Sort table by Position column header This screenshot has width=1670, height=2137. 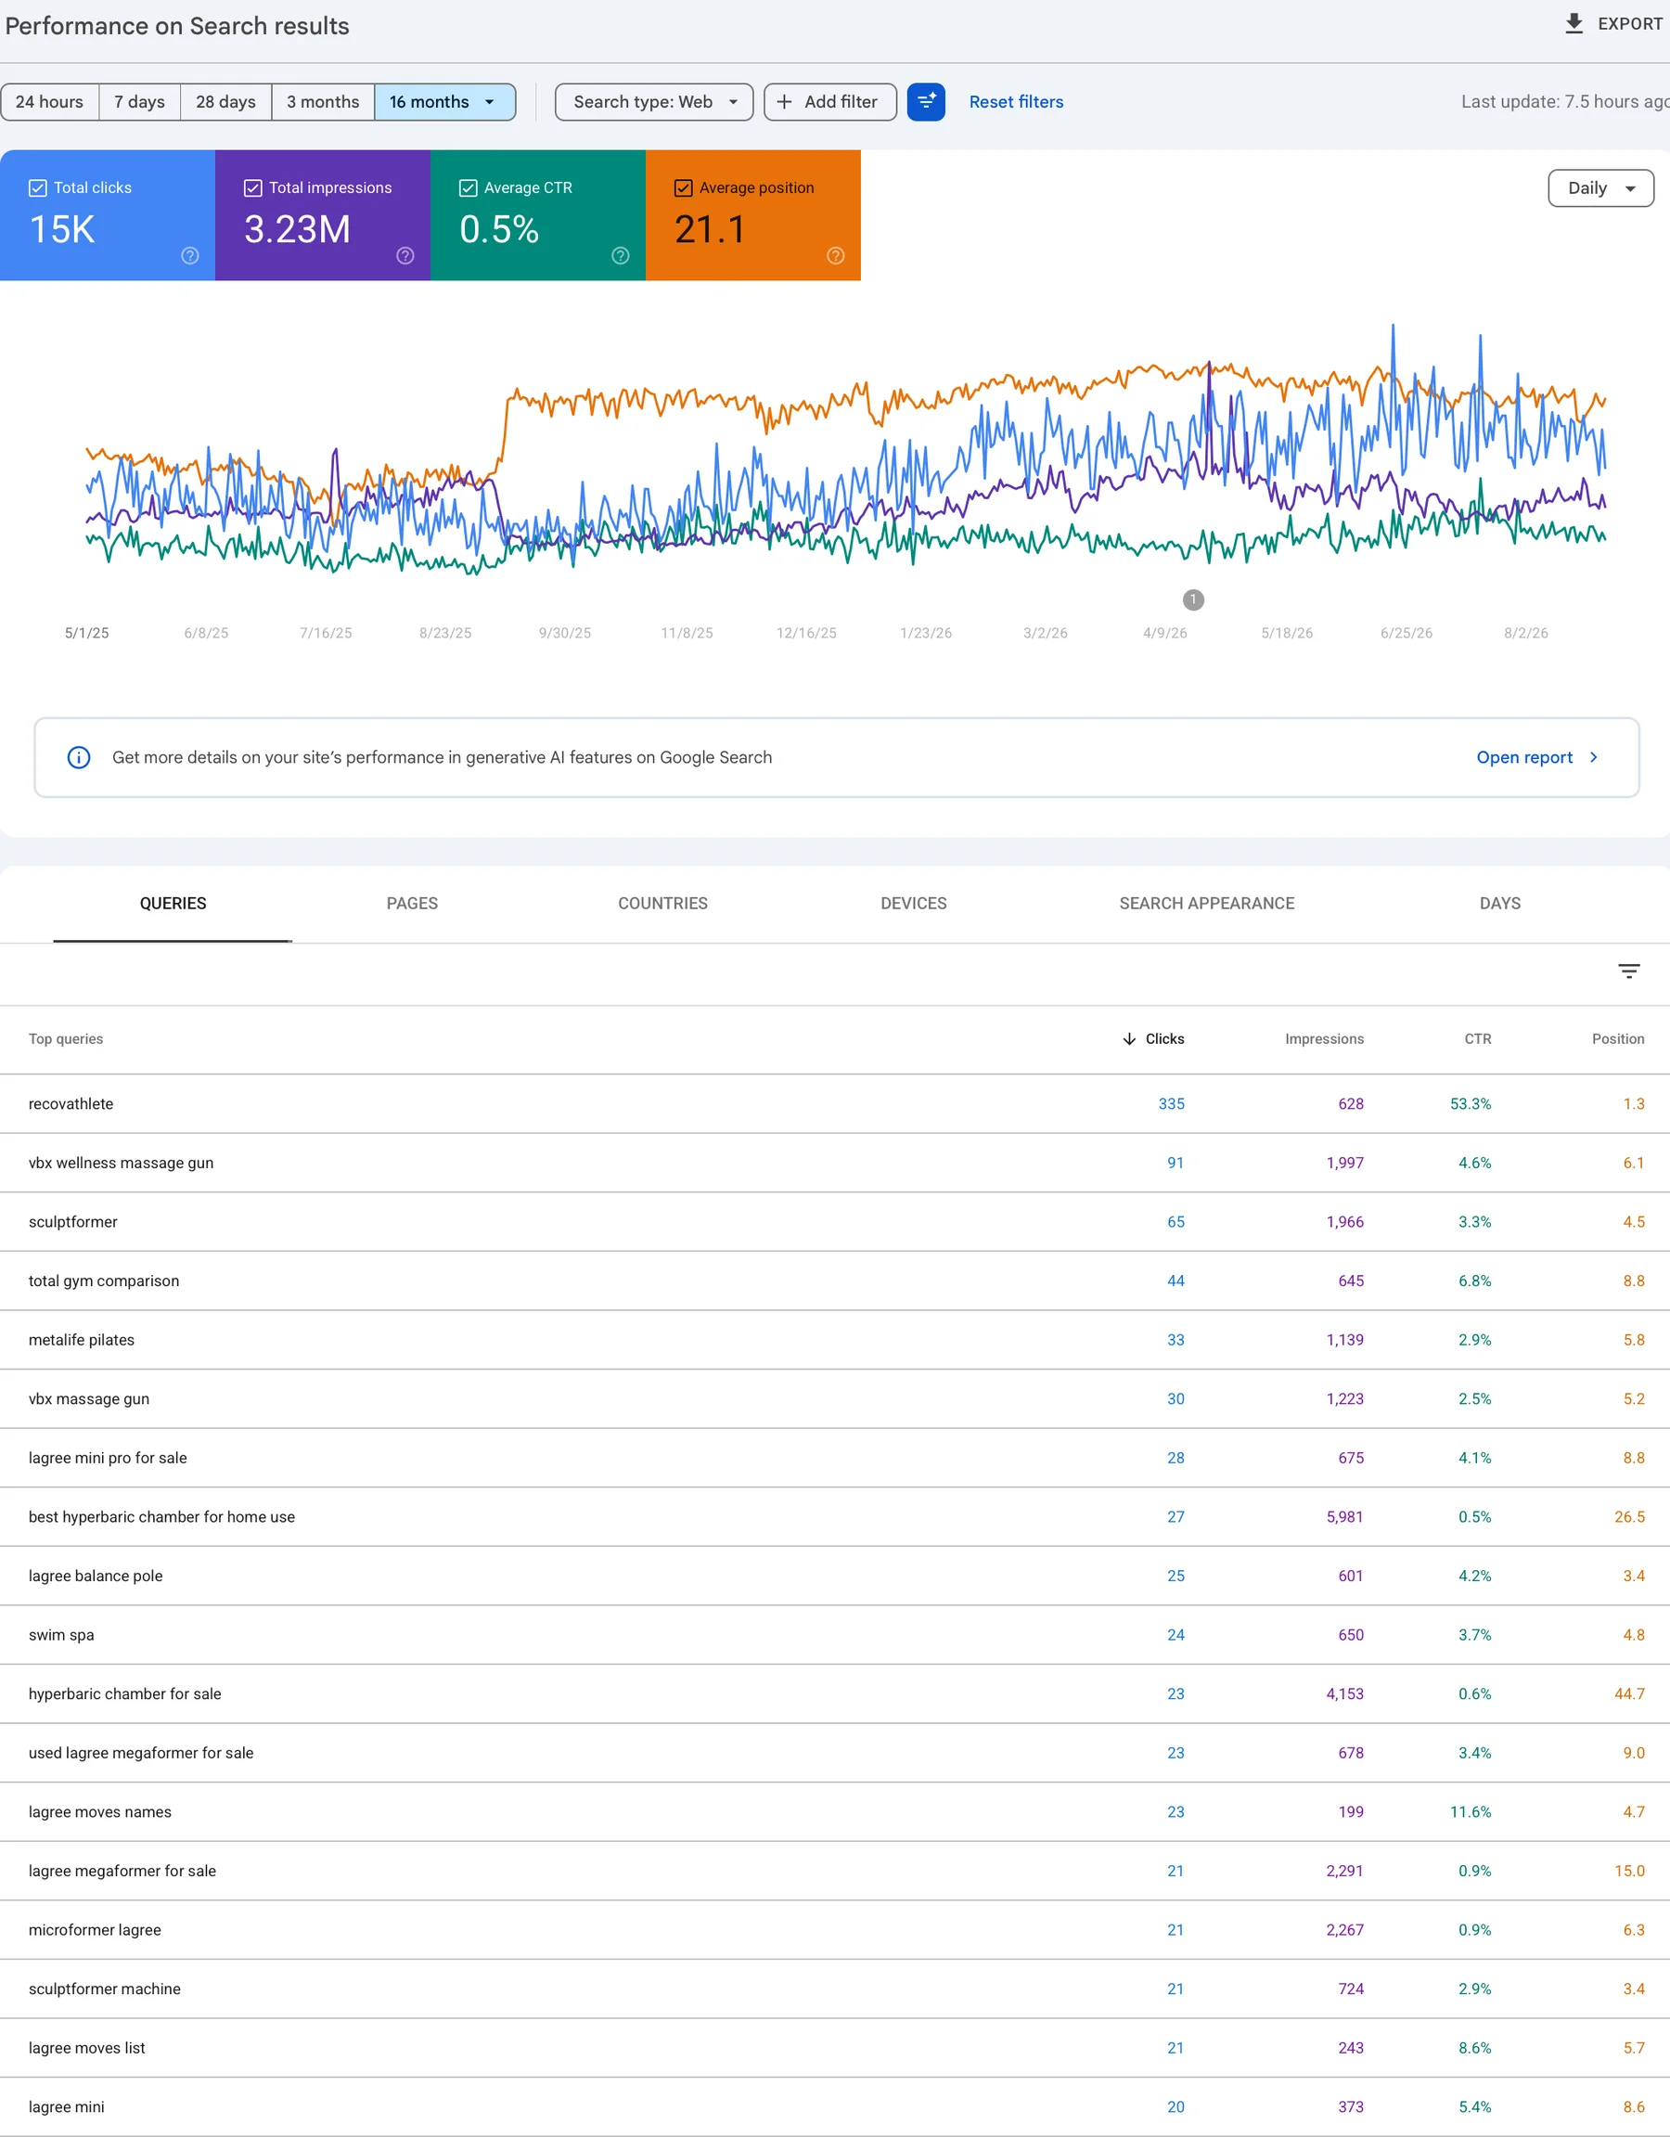[x=1617, y=1039]
